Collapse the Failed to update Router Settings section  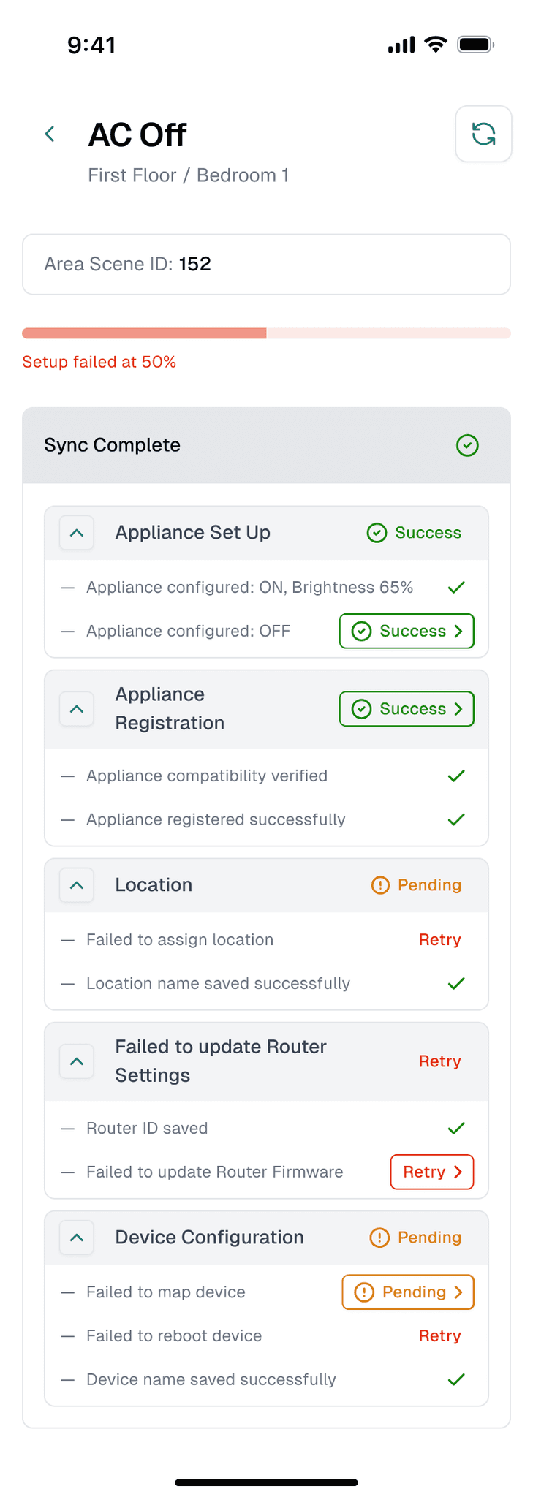click(77, 1061)
